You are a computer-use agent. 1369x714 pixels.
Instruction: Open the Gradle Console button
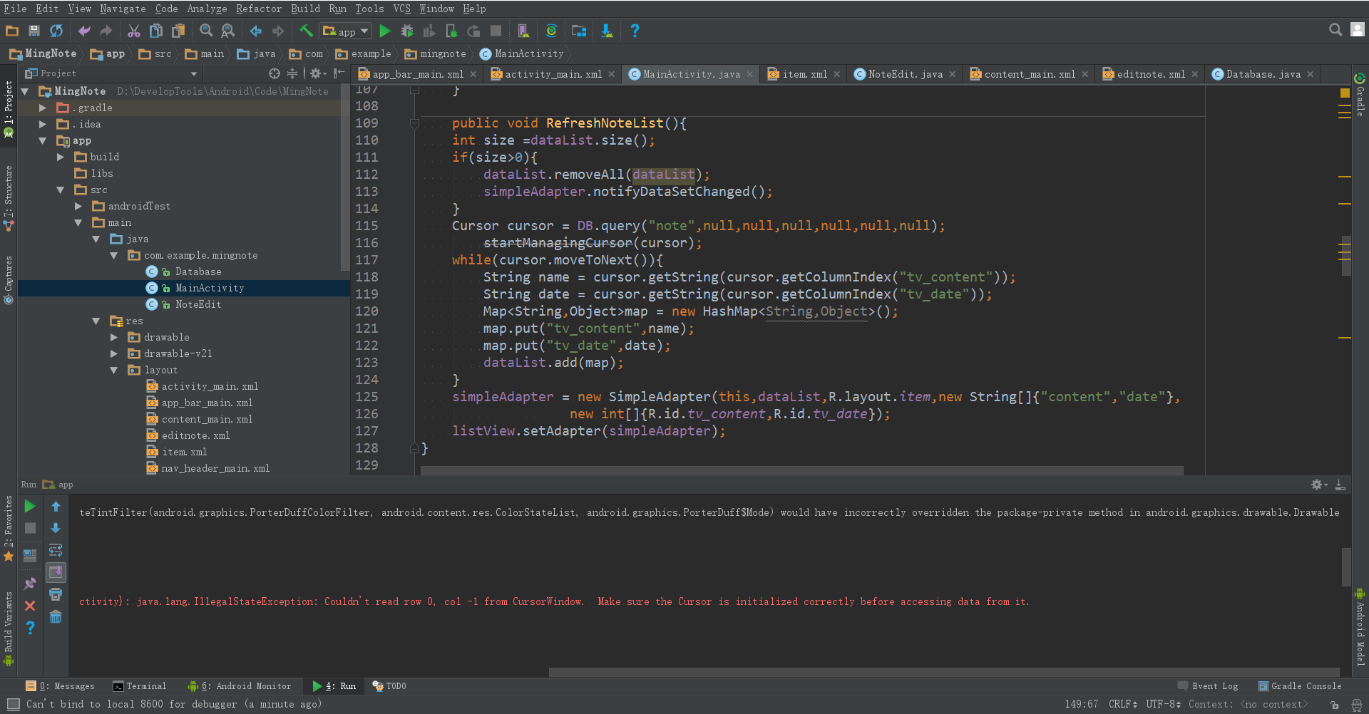[x=1300, y=686]
